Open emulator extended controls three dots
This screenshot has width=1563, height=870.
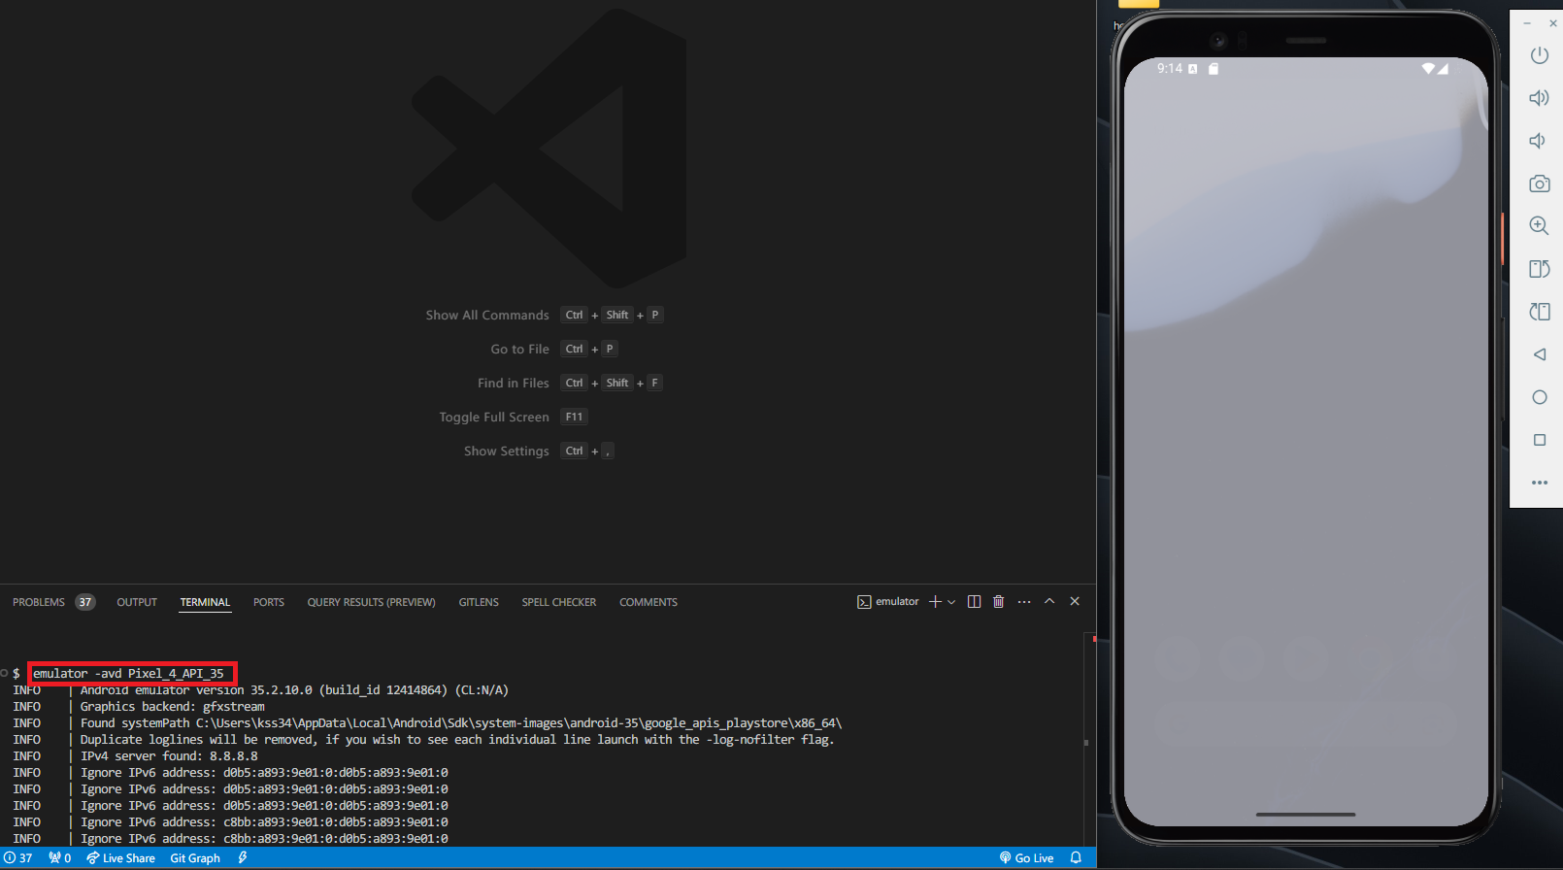(1540, 483)
